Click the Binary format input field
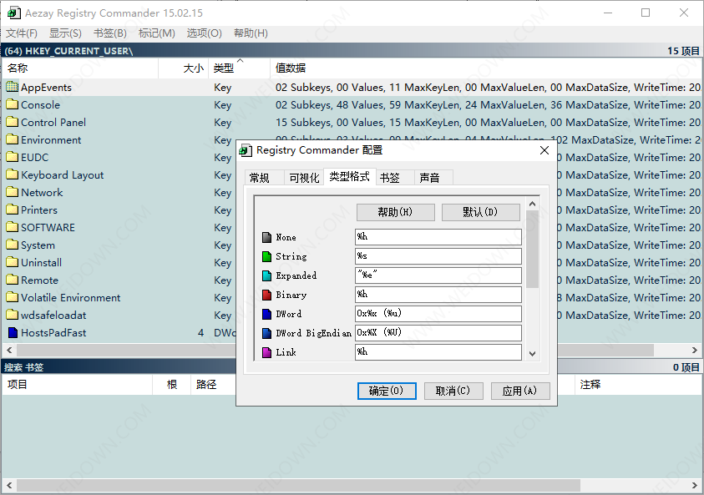The image size is (704, 495). click(x=438, y=295)
